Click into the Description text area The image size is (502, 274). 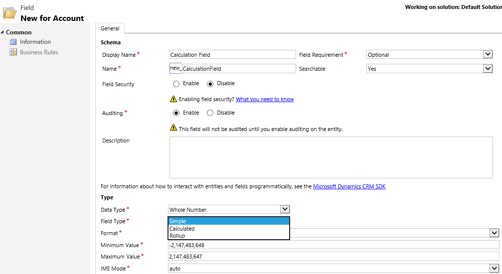point(331,157)
